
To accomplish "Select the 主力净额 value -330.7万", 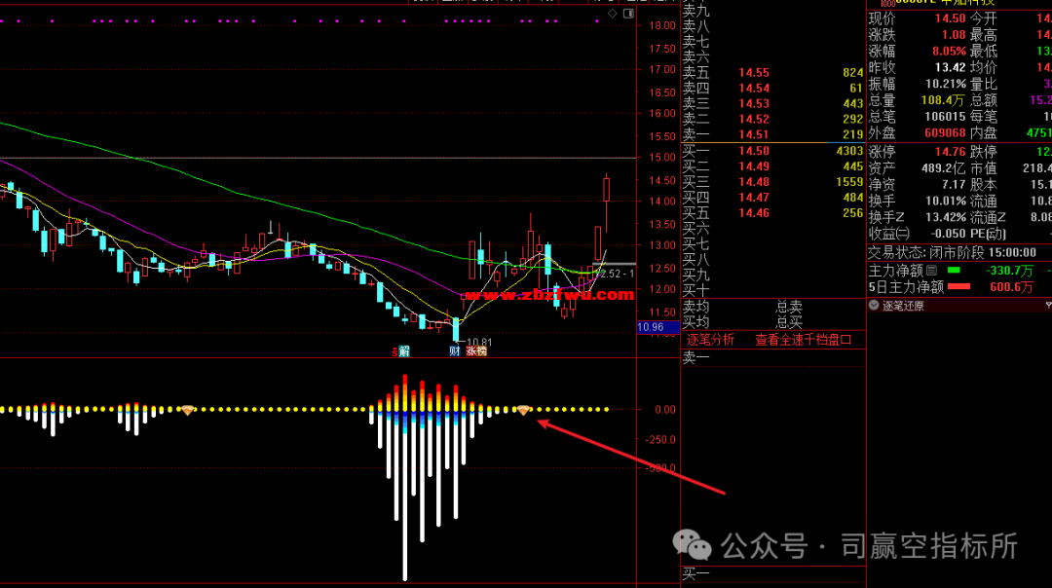I will [x=1010, y=271].
